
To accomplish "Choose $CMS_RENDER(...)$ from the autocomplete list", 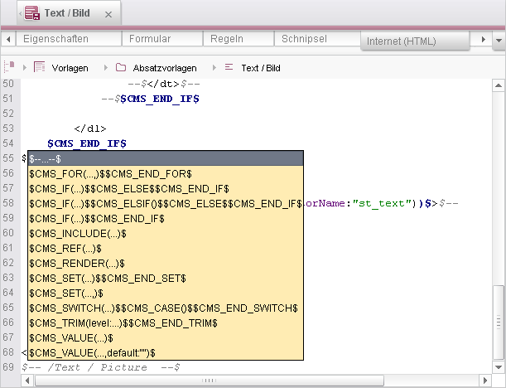I will pos(65,263).
